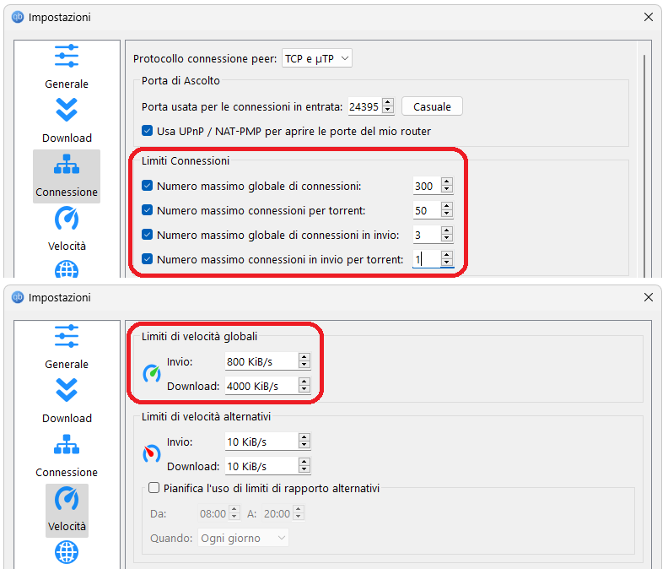Decrease the listening port 24395 with down arrow
668x569 pixels.
pos(388,110)
